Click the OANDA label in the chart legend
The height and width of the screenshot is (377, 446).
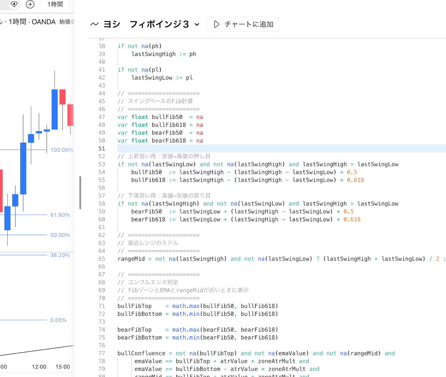coord(43,22)
